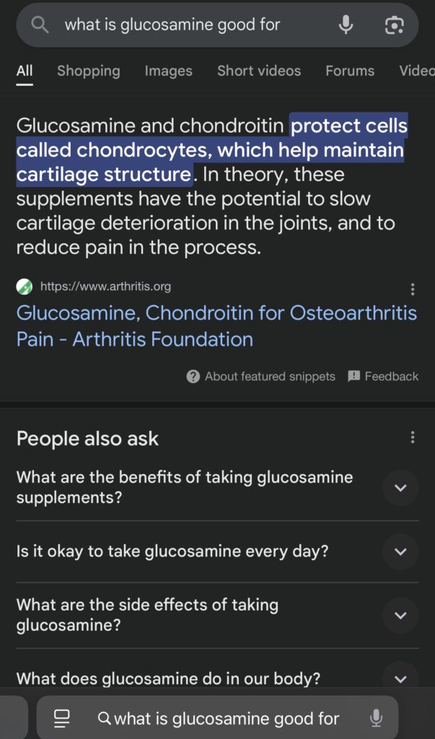Switch to the Shopping tab
This screenshot has width=435, height=739.
point(89,71)
